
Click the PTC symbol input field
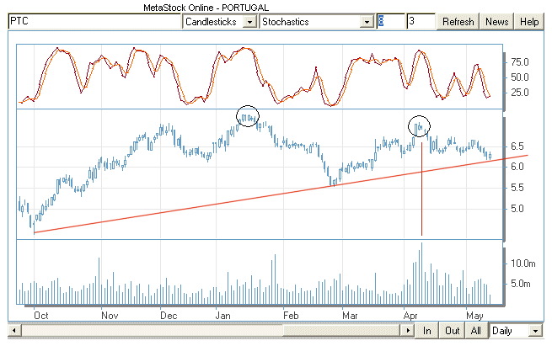click(94, 21)
